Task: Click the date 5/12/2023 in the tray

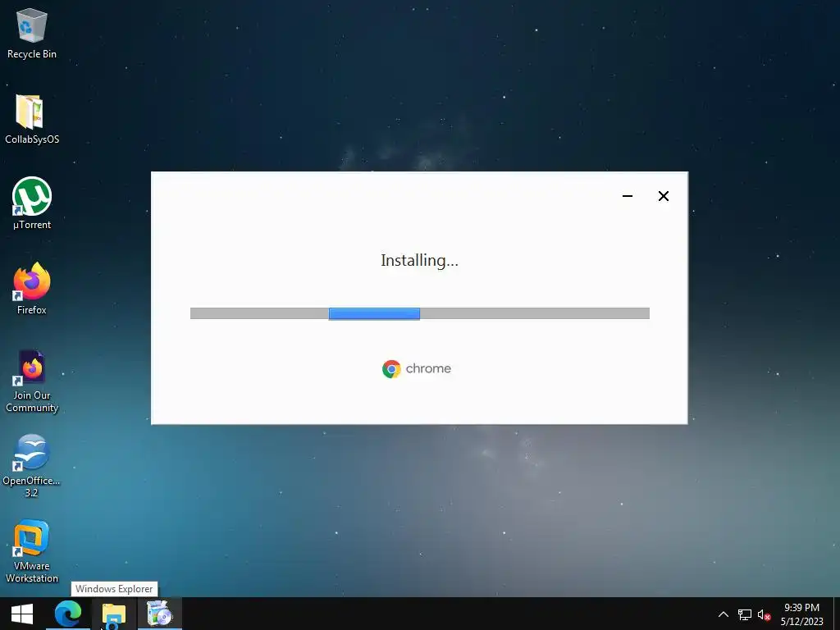Action: (x=801, y=622)
